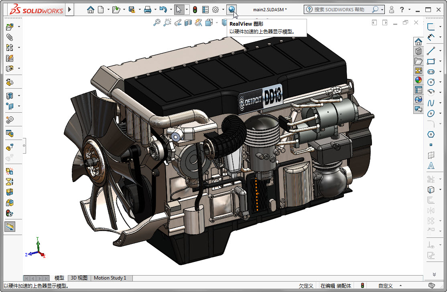Toggle the cursor Select tool
447x292 pixels.
pos(179,10)
